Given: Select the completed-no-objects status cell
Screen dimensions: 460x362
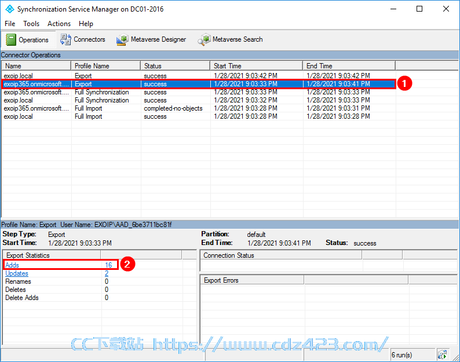Looking at the screenshot, I should (173, 108).
